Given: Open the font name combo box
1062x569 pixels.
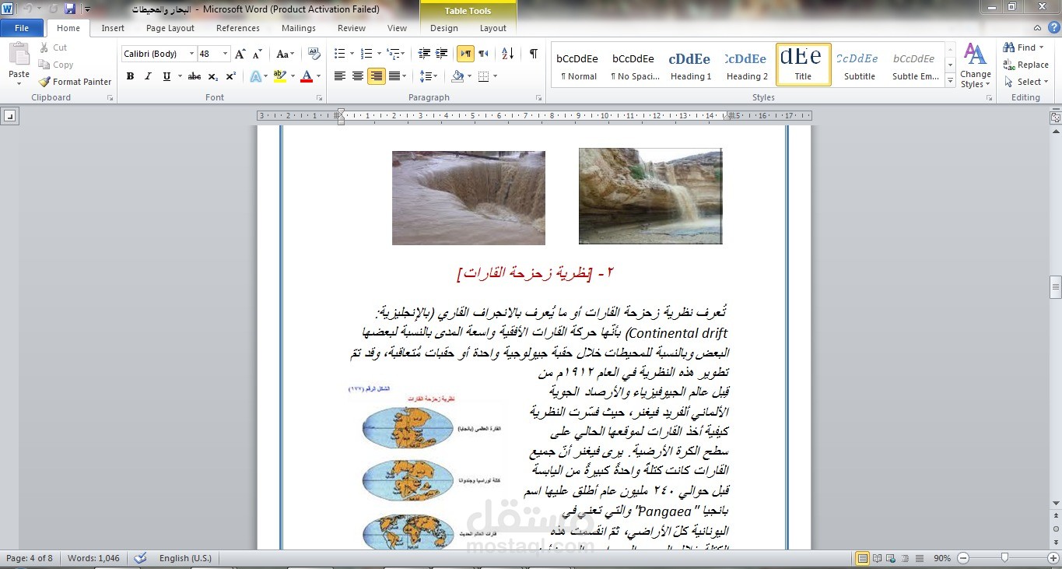Looking at the screenshot, I should click(x=159, y=54).
